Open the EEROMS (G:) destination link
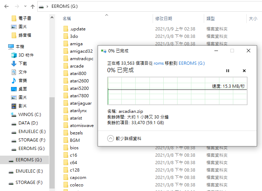Viewport: 262px width, 191px height. 191,63
